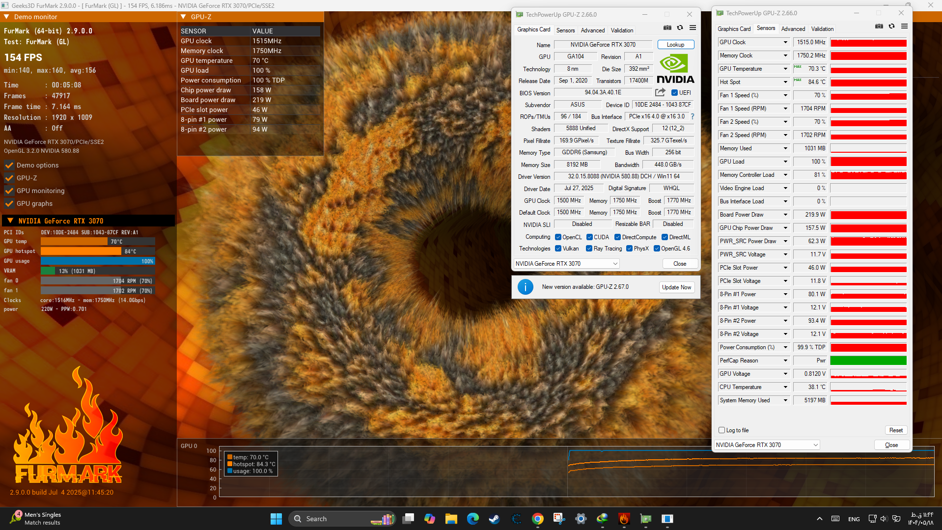Take a screenshot in the left GPU-Z window
Screen dimensions: 942x530
(x=667, y=28)
